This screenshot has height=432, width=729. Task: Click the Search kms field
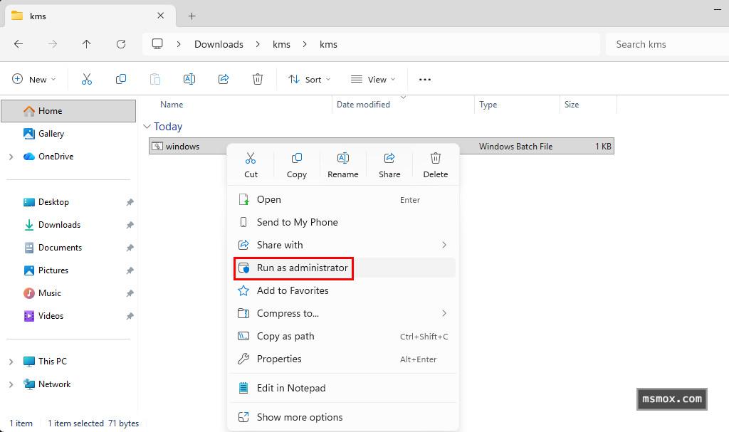[666, 44]
